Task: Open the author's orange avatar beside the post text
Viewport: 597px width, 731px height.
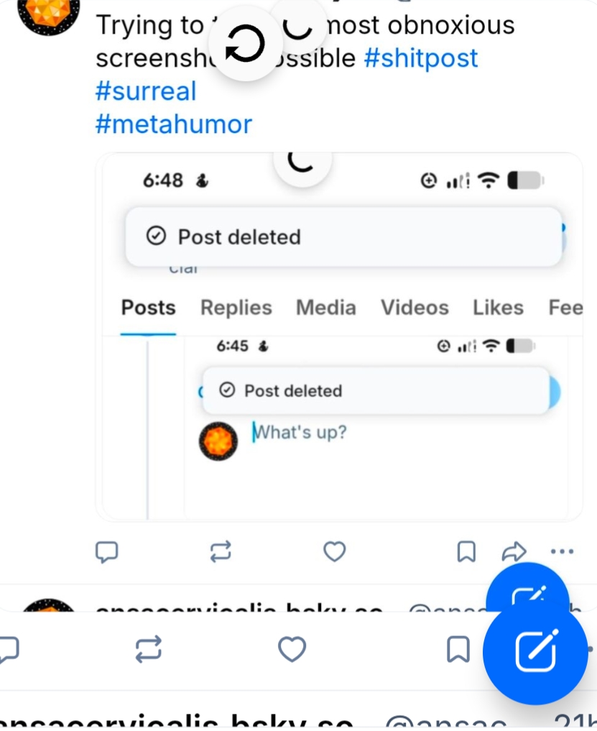Action: pyautogui.click(x=48, y=13)
